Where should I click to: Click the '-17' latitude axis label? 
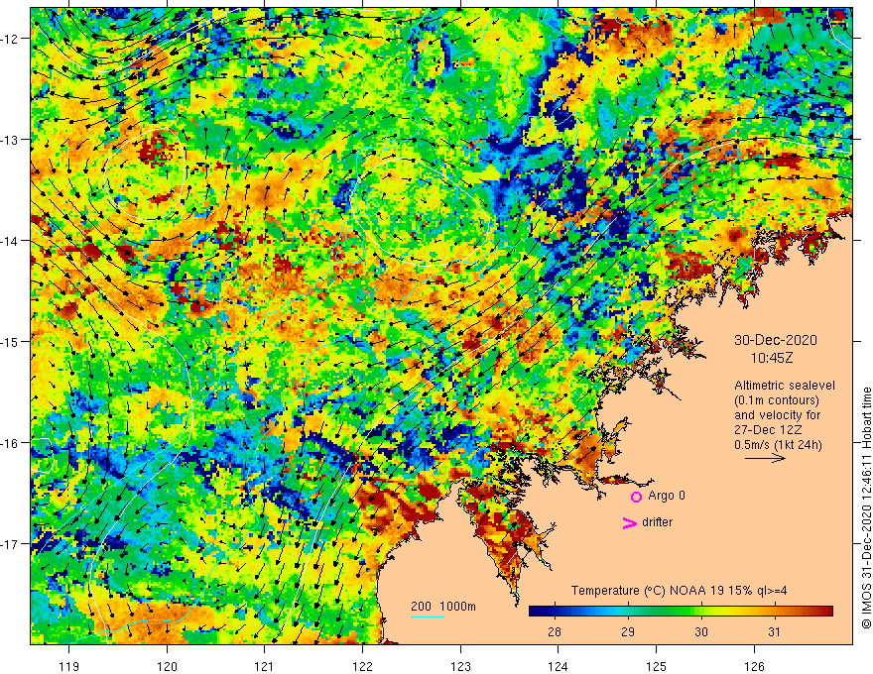[x=11, y=544]
